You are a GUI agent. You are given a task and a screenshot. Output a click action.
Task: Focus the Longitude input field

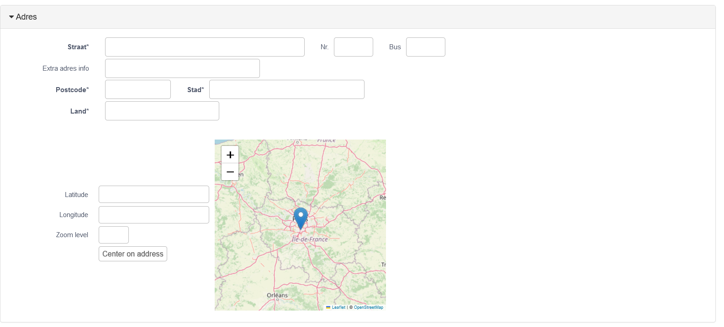pyautogui.click(x=154, y=215)
